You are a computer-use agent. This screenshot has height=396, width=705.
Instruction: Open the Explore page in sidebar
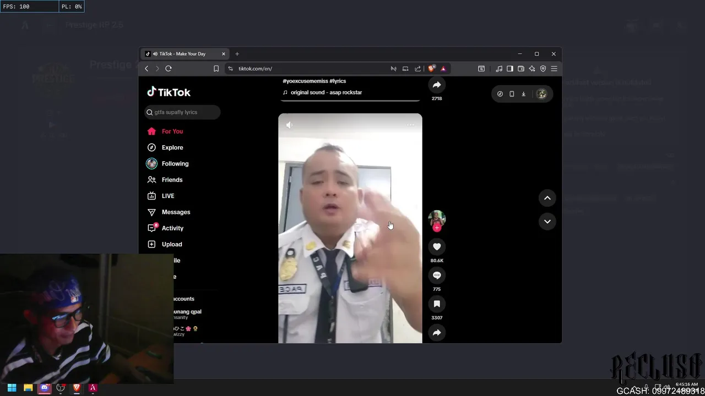(165, 147)
